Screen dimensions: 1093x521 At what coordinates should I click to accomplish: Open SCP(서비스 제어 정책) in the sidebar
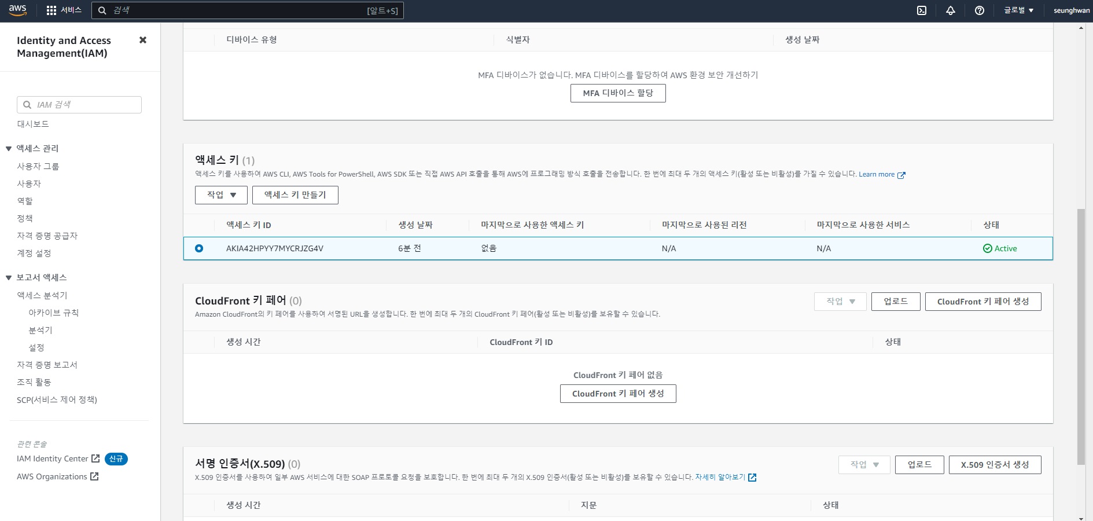[57, 399]
